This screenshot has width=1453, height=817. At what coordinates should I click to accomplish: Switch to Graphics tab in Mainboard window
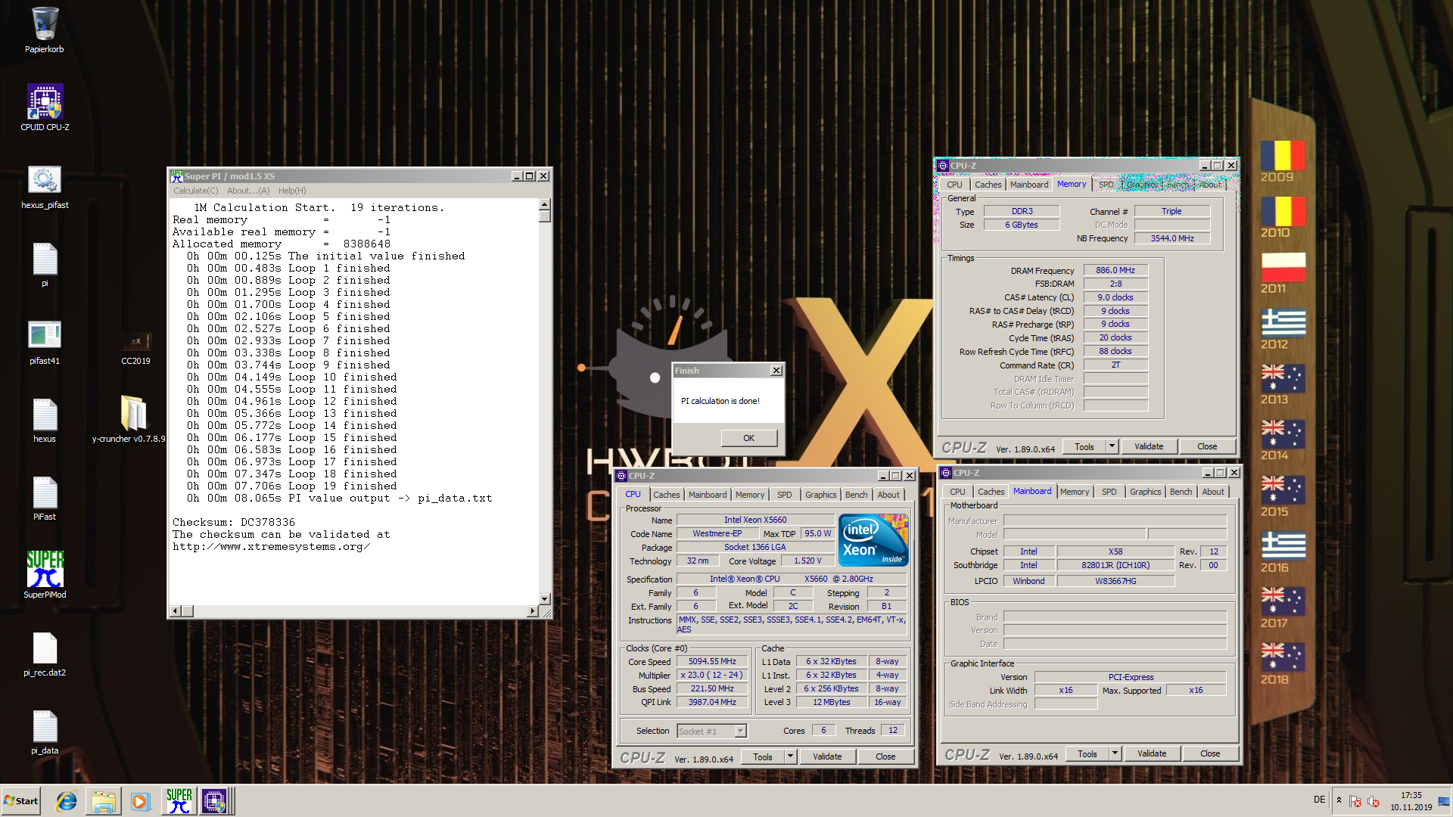[1146, 492]
